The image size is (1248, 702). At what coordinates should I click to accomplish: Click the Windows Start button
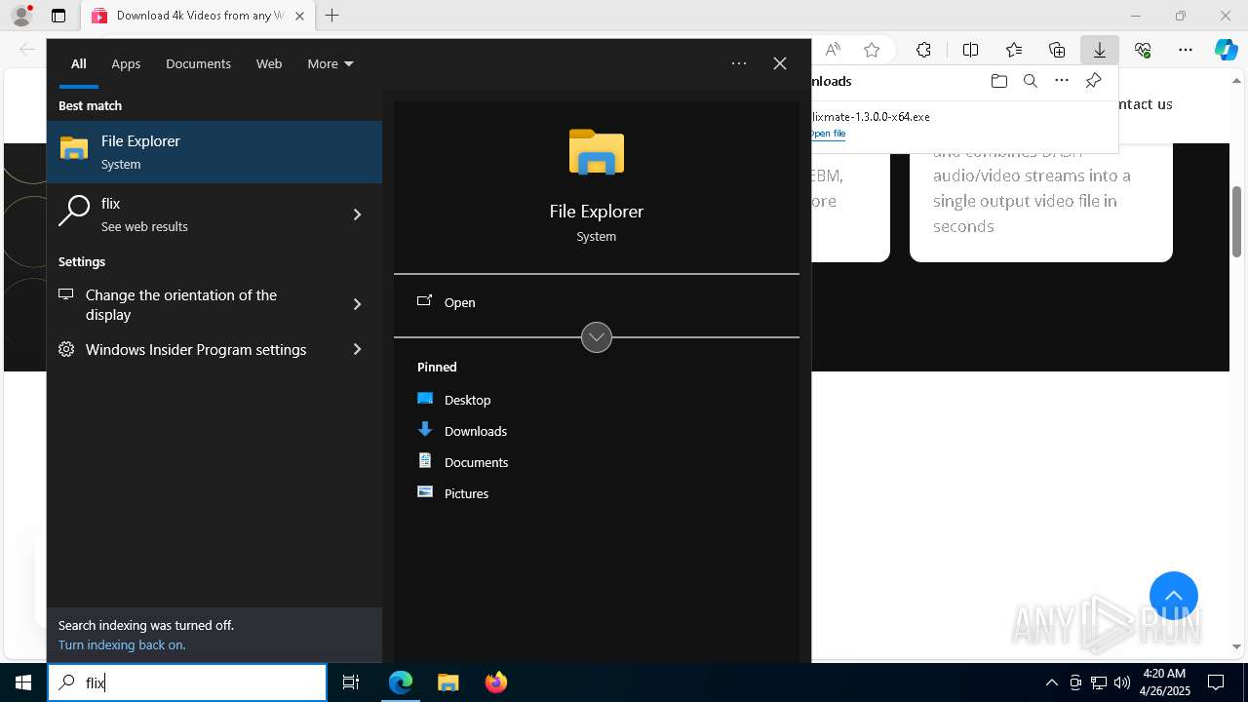click(x=23, y=682)
